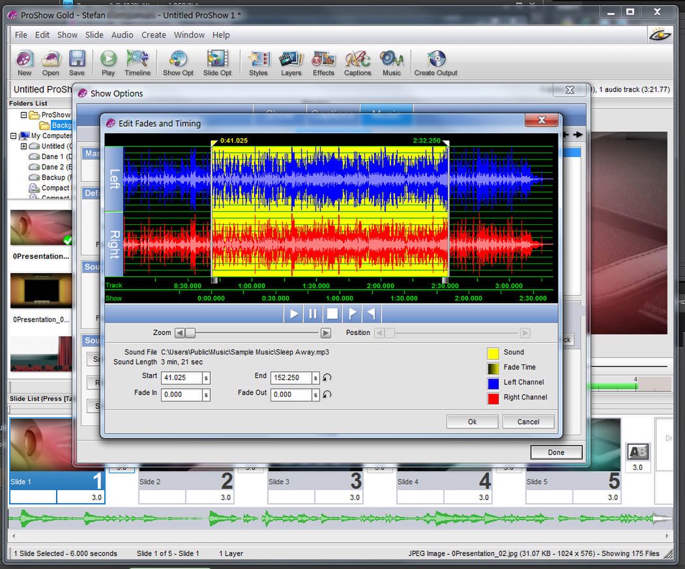The height and width of the screenshot is (569, 685).
Task: Close the Show Options window
Action: point(570,90)
